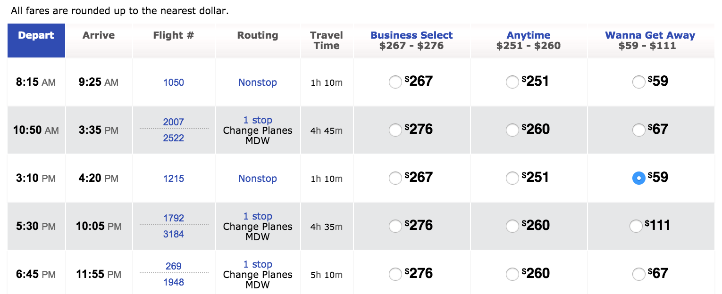Open flight 1948 details link
This screenshot has width=722, height=294.
click(174, 282)
